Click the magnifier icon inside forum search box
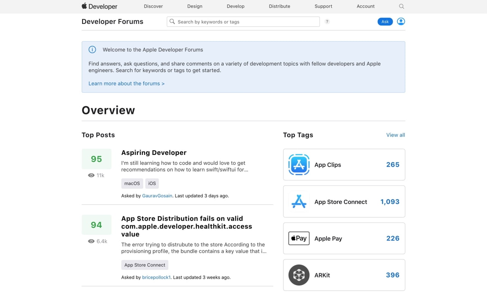 172,22
